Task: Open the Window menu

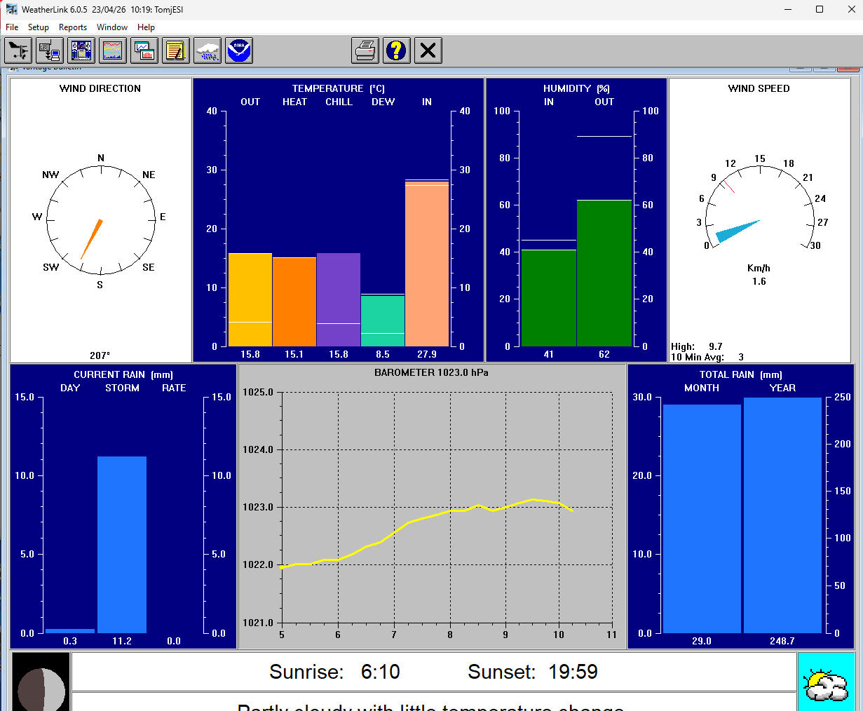Action: tap(112, 27)
